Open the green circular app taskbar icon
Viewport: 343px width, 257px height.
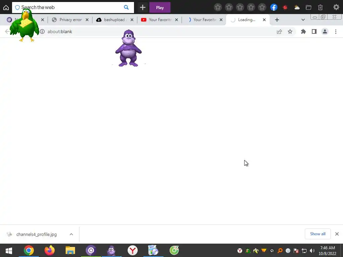(174, 250)
